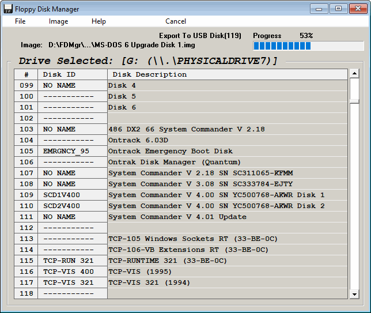Screen dimensions: 371x313
Task: Select System Commander V 4.00 Disk 2 description
Action: 228,206
